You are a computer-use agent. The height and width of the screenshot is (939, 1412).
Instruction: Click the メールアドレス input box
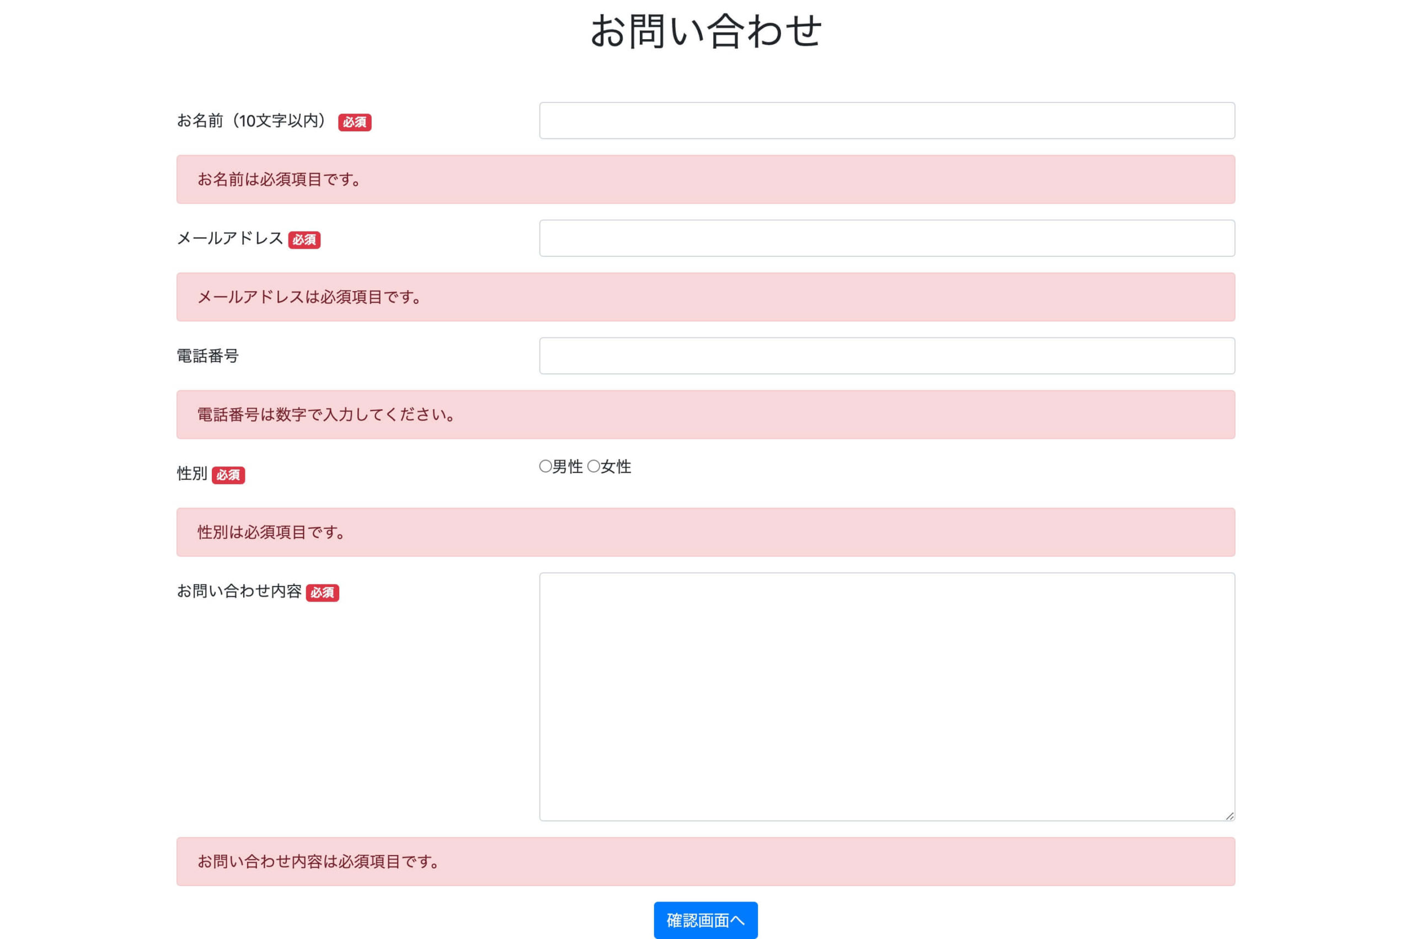click(x=886, y=238)
